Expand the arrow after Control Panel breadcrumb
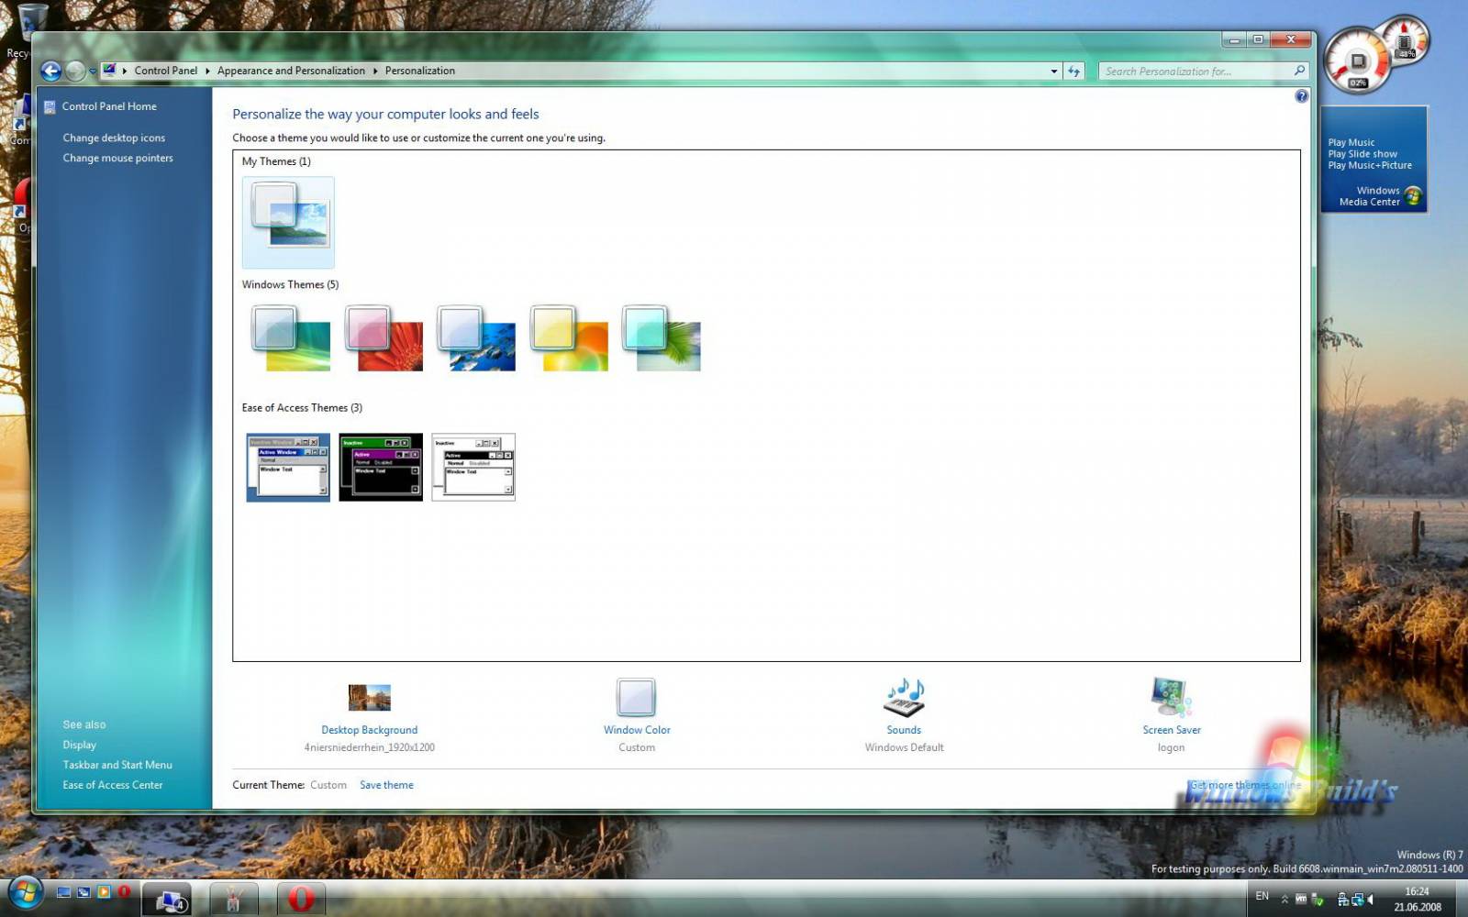This screenshot has width=1468, height=917. [207, 71]
